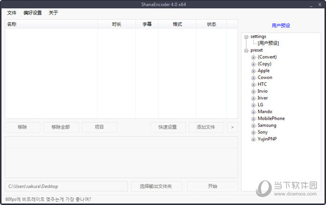Expand the YujinPNP preset node
The width and height of the screenshot is (326, 205).
[253, 139]
